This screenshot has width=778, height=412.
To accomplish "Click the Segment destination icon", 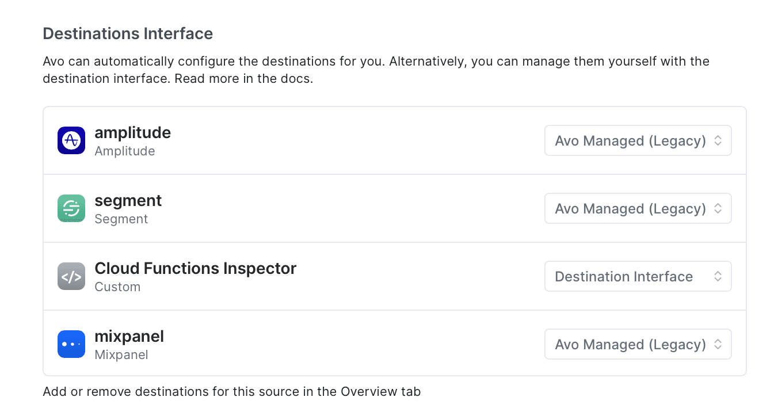I will [x=71, y=208].
